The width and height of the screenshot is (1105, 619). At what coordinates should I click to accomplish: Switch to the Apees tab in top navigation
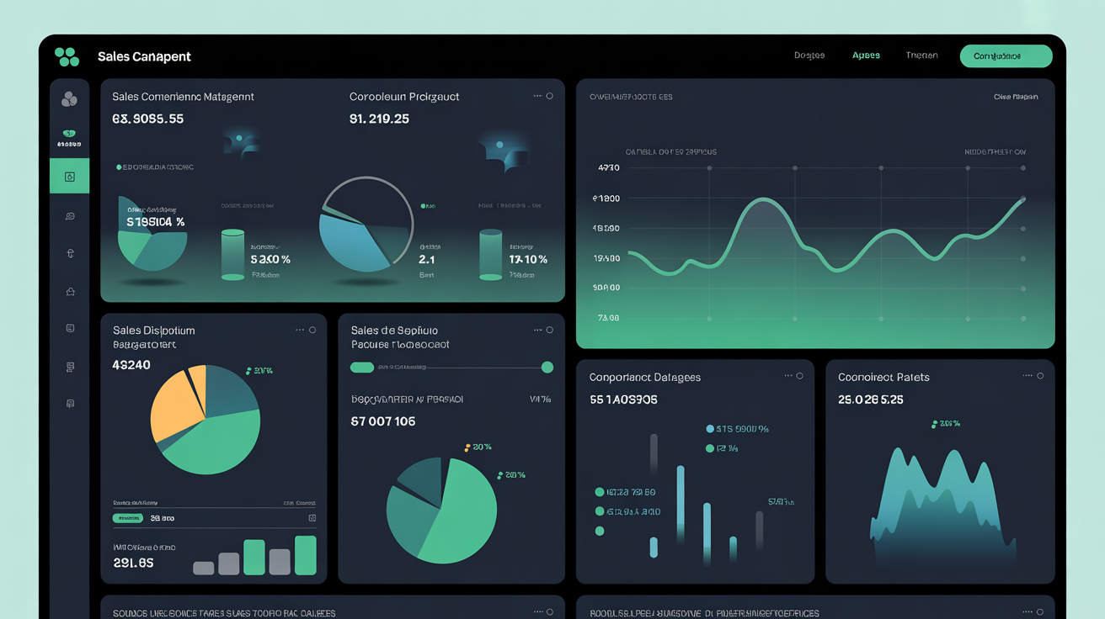tap(866, 56)
